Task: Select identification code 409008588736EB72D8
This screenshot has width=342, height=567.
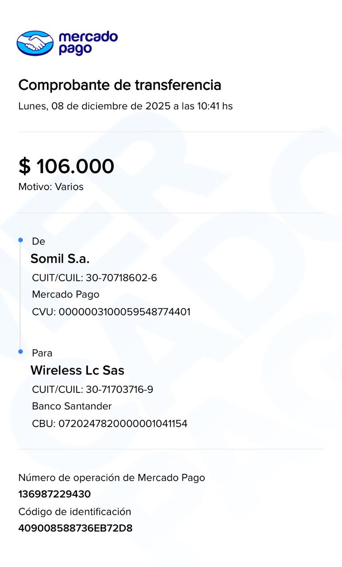Action: [75, 528]
